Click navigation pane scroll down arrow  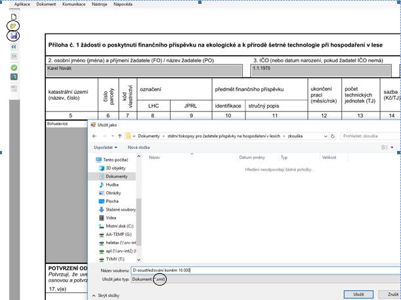(x=138, y=260)
